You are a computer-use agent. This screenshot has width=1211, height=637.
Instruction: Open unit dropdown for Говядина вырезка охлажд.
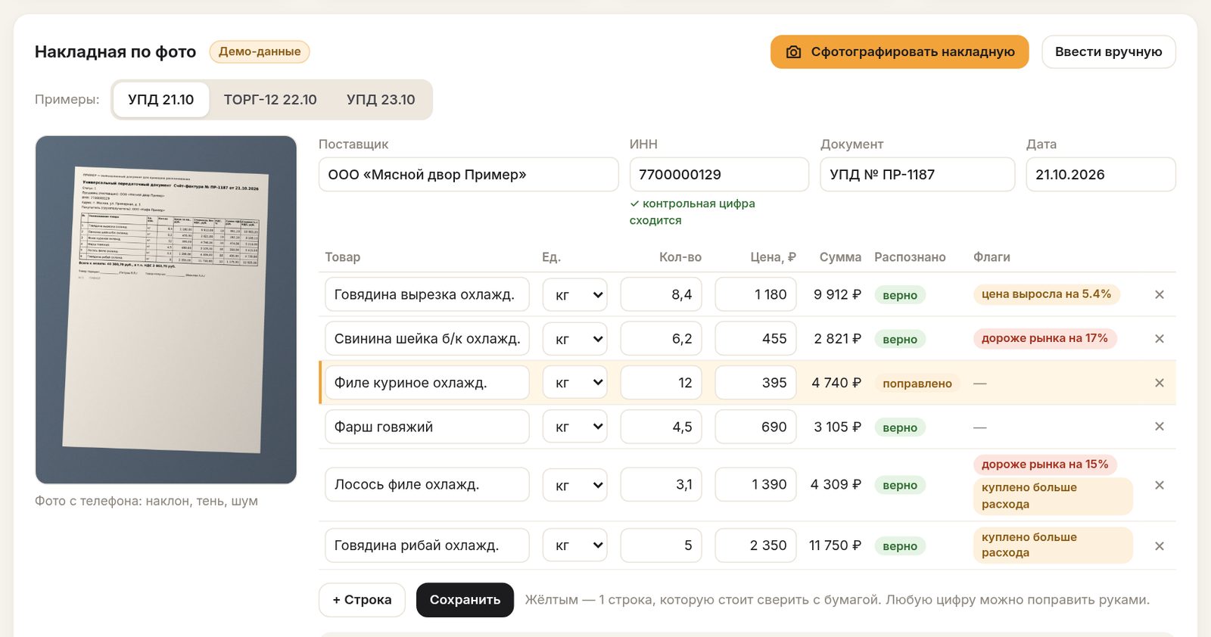point(575,294)
